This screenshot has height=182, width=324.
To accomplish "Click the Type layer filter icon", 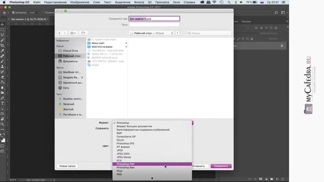I will [x=266, y=28].
